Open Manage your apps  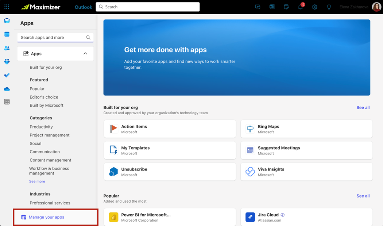pos(56,217)
